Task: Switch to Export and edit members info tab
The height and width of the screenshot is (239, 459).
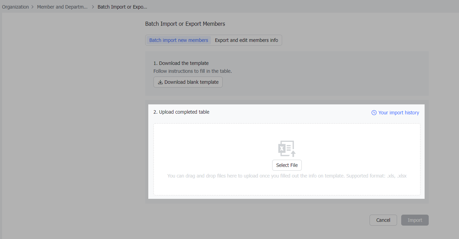Action: pos(246,40)
